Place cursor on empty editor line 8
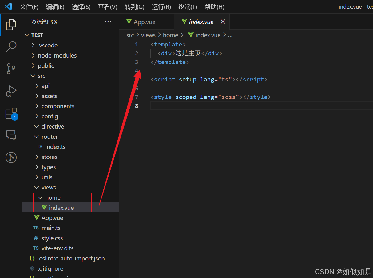373x278 pixels. point(261,106)
